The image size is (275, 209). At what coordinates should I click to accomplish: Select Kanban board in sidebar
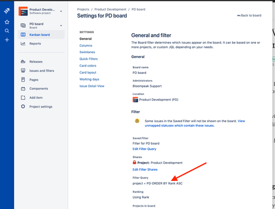pos(41,34)
